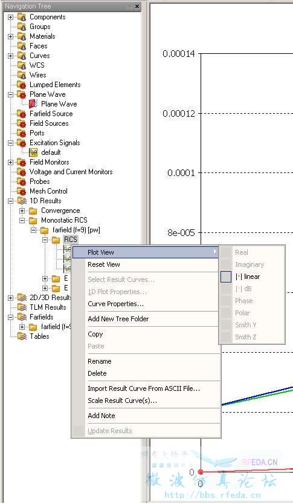Click the Lumped Elements folder icon

tap(22, 85)
